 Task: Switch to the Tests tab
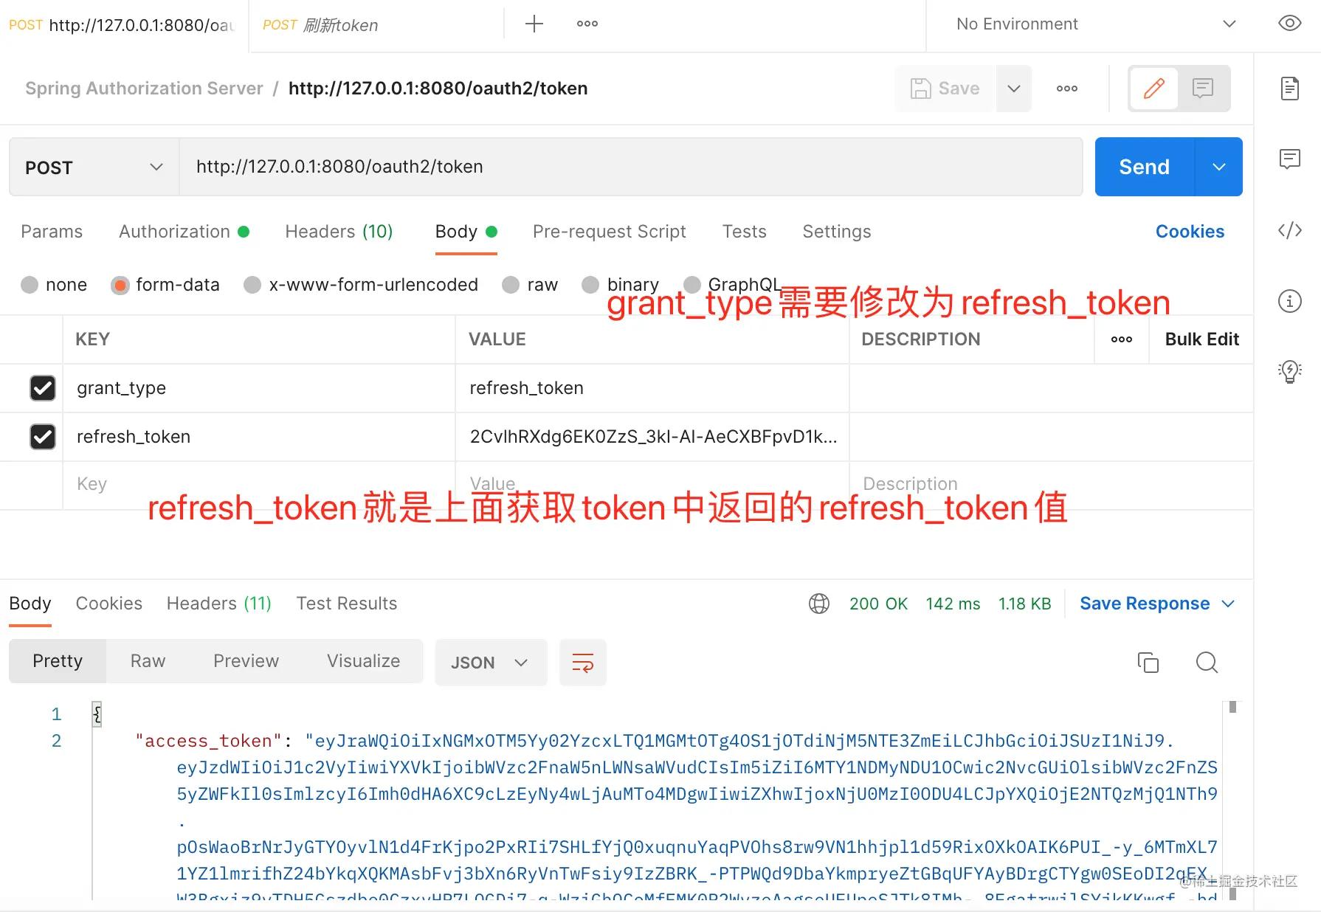pos(744,231)
